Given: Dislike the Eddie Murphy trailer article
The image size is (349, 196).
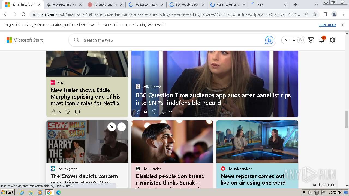Looking at the screenshot, I should click(x=68, y=112).
